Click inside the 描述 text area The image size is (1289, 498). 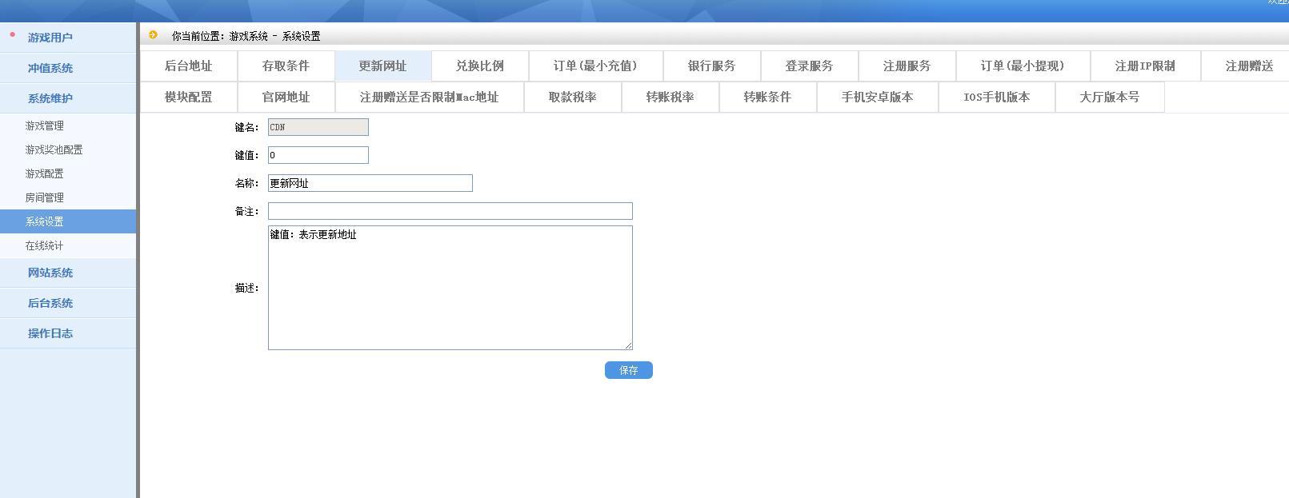(x=450, y=288)
